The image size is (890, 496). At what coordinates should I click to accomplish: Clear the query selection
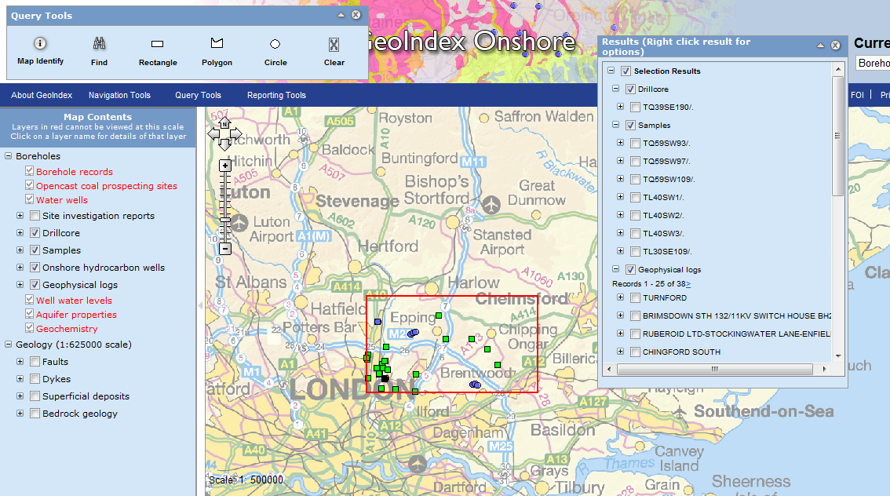tap(334, 51)
